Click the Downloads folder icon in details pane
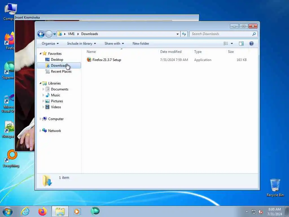This screenshot has height=217, width=289. [47, 181]
